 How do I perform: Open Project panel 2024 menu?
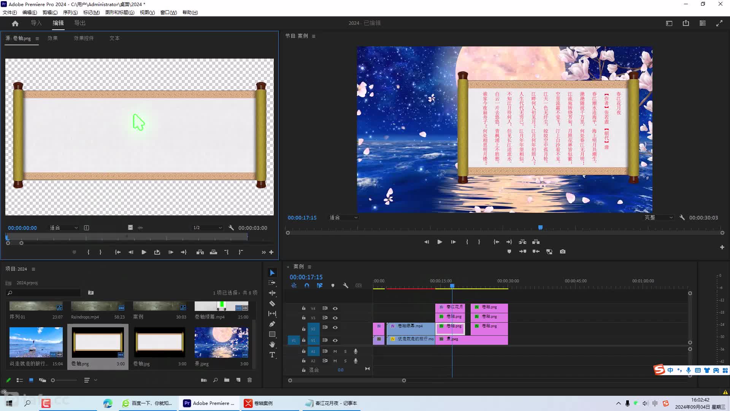pos(33,269)
